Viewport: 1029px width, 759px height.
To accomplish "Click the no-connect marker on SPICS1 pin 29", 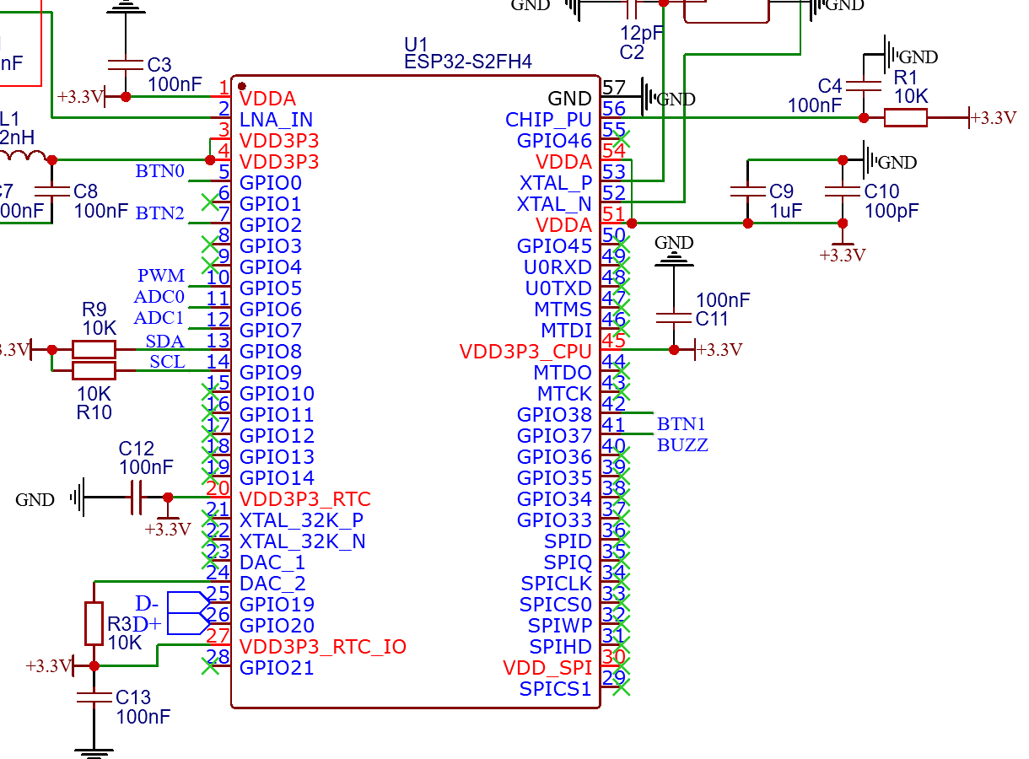I will point(621,687).
